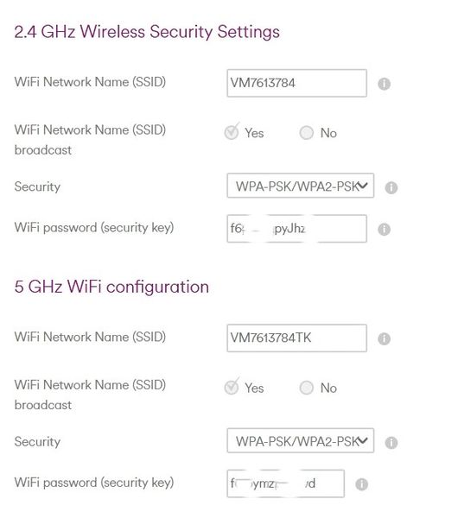Click chevron arrow on 2.4 GHz Security dropdown

click(x=363, y=186)
